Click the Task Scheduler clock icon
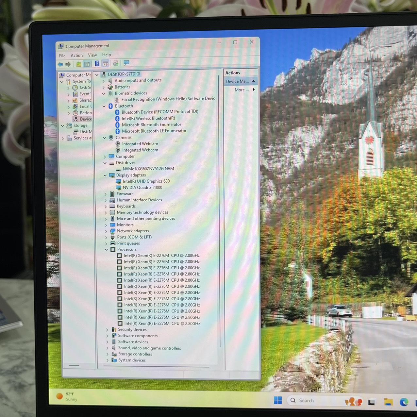Screen dimensions: 417x417 point(75,88)
